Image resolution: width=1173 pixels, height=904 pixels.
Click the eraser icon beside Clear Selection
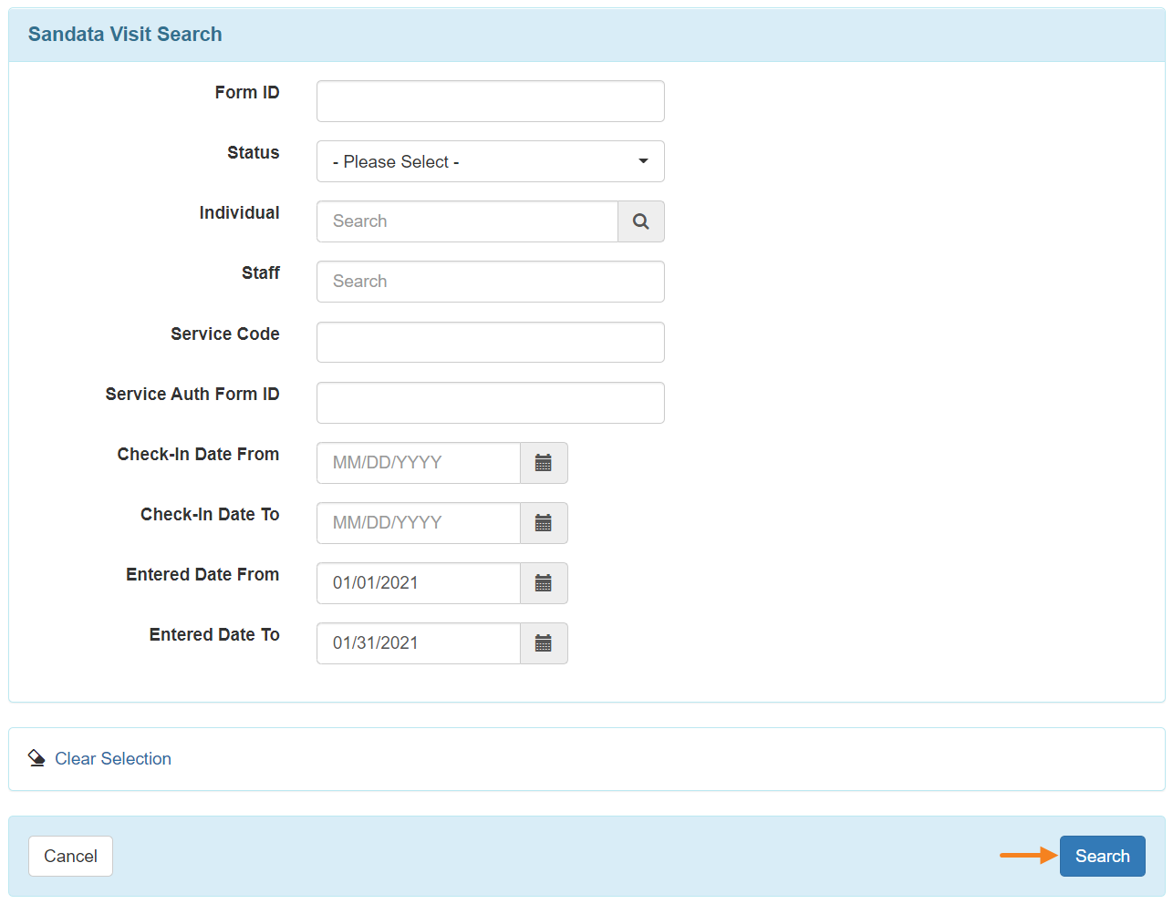(x=36, y=758)
